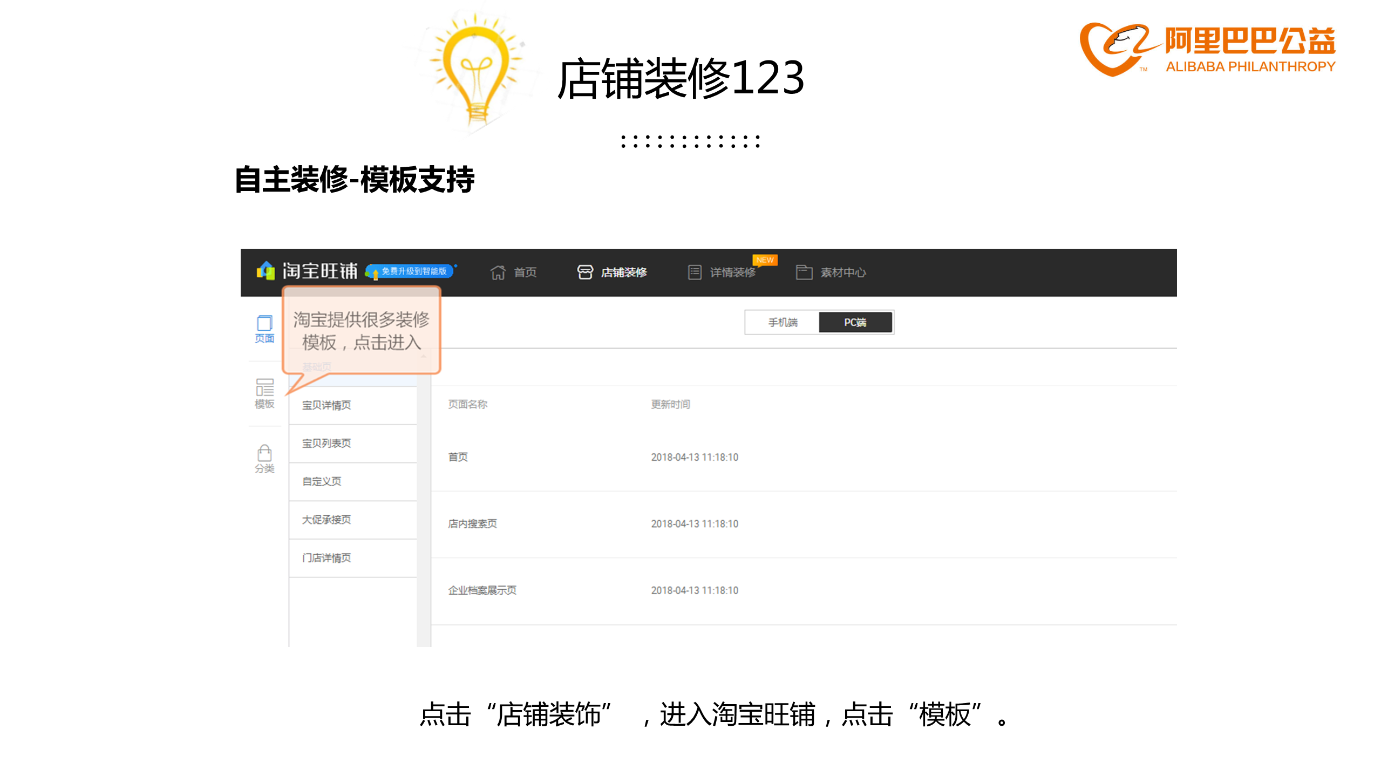1381x777 pixels.
Task: Switch to the 店铺装修 menu label
Action: [624, 272]
